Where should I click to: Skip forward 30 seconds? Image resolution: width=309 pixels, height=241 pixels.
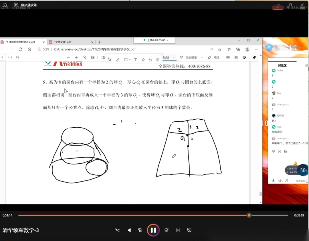tap(167, 230)
